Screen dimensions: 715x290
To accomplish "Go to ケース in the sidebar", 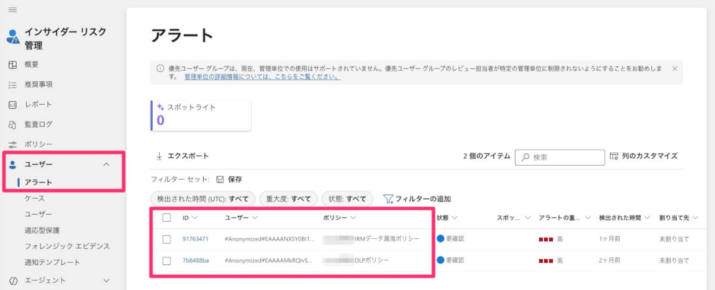I will pyautogui.click(x=35, y=198).
